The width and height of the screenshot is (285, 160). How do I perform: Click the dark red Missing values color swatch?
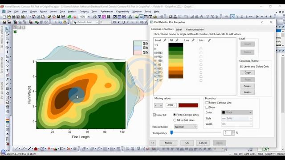(188, 105)
